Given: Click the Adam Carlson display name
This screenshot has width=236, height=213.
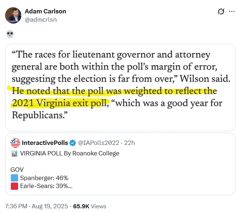Looking at the screenshot, I should pos(45,11).
